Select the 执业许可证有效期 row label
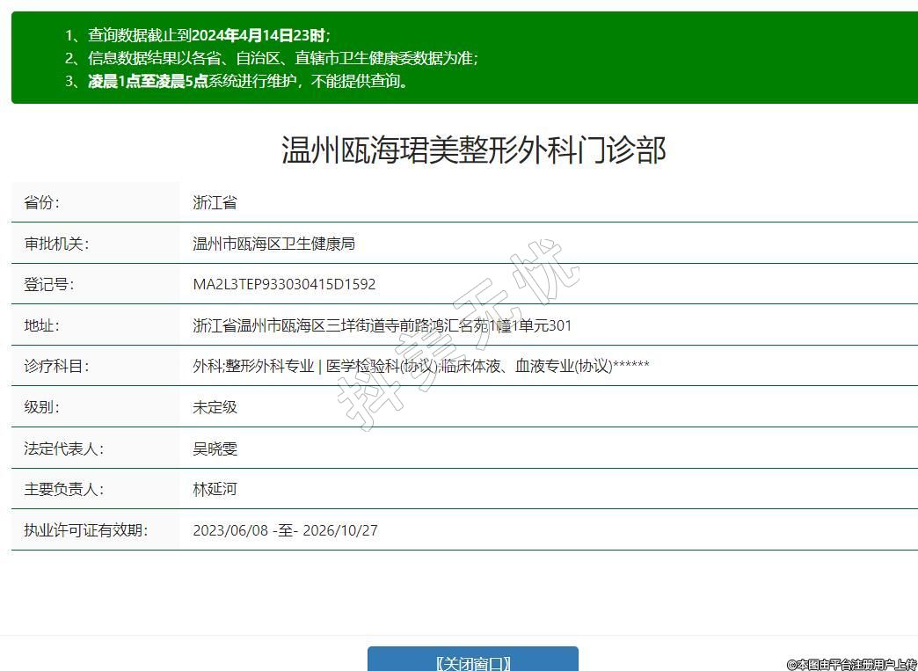This screenshot has width=918, height=671. coord(85,530)
